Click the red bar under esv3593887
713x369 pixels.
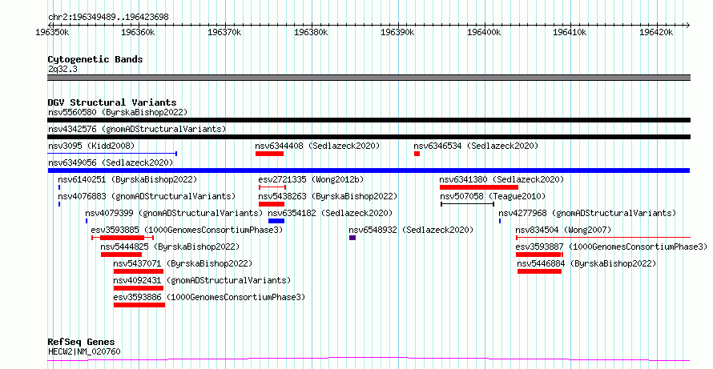[x=539, y=255]
